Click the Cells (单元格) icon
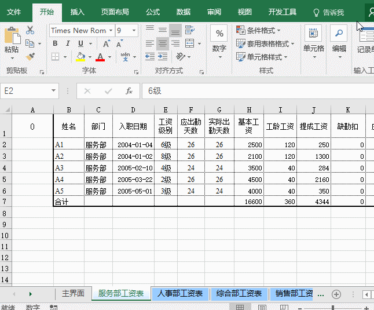Image resolution: width=374 pixels, height=310 pixels. 313,39
